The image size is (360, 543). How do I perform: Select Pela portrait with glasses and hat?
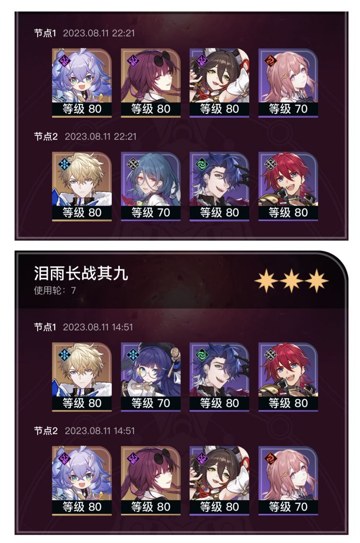(151, 377)
